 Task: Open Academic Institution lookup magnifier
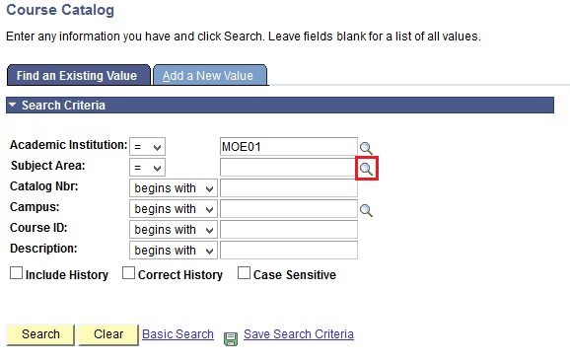click(x=366, y=148)
